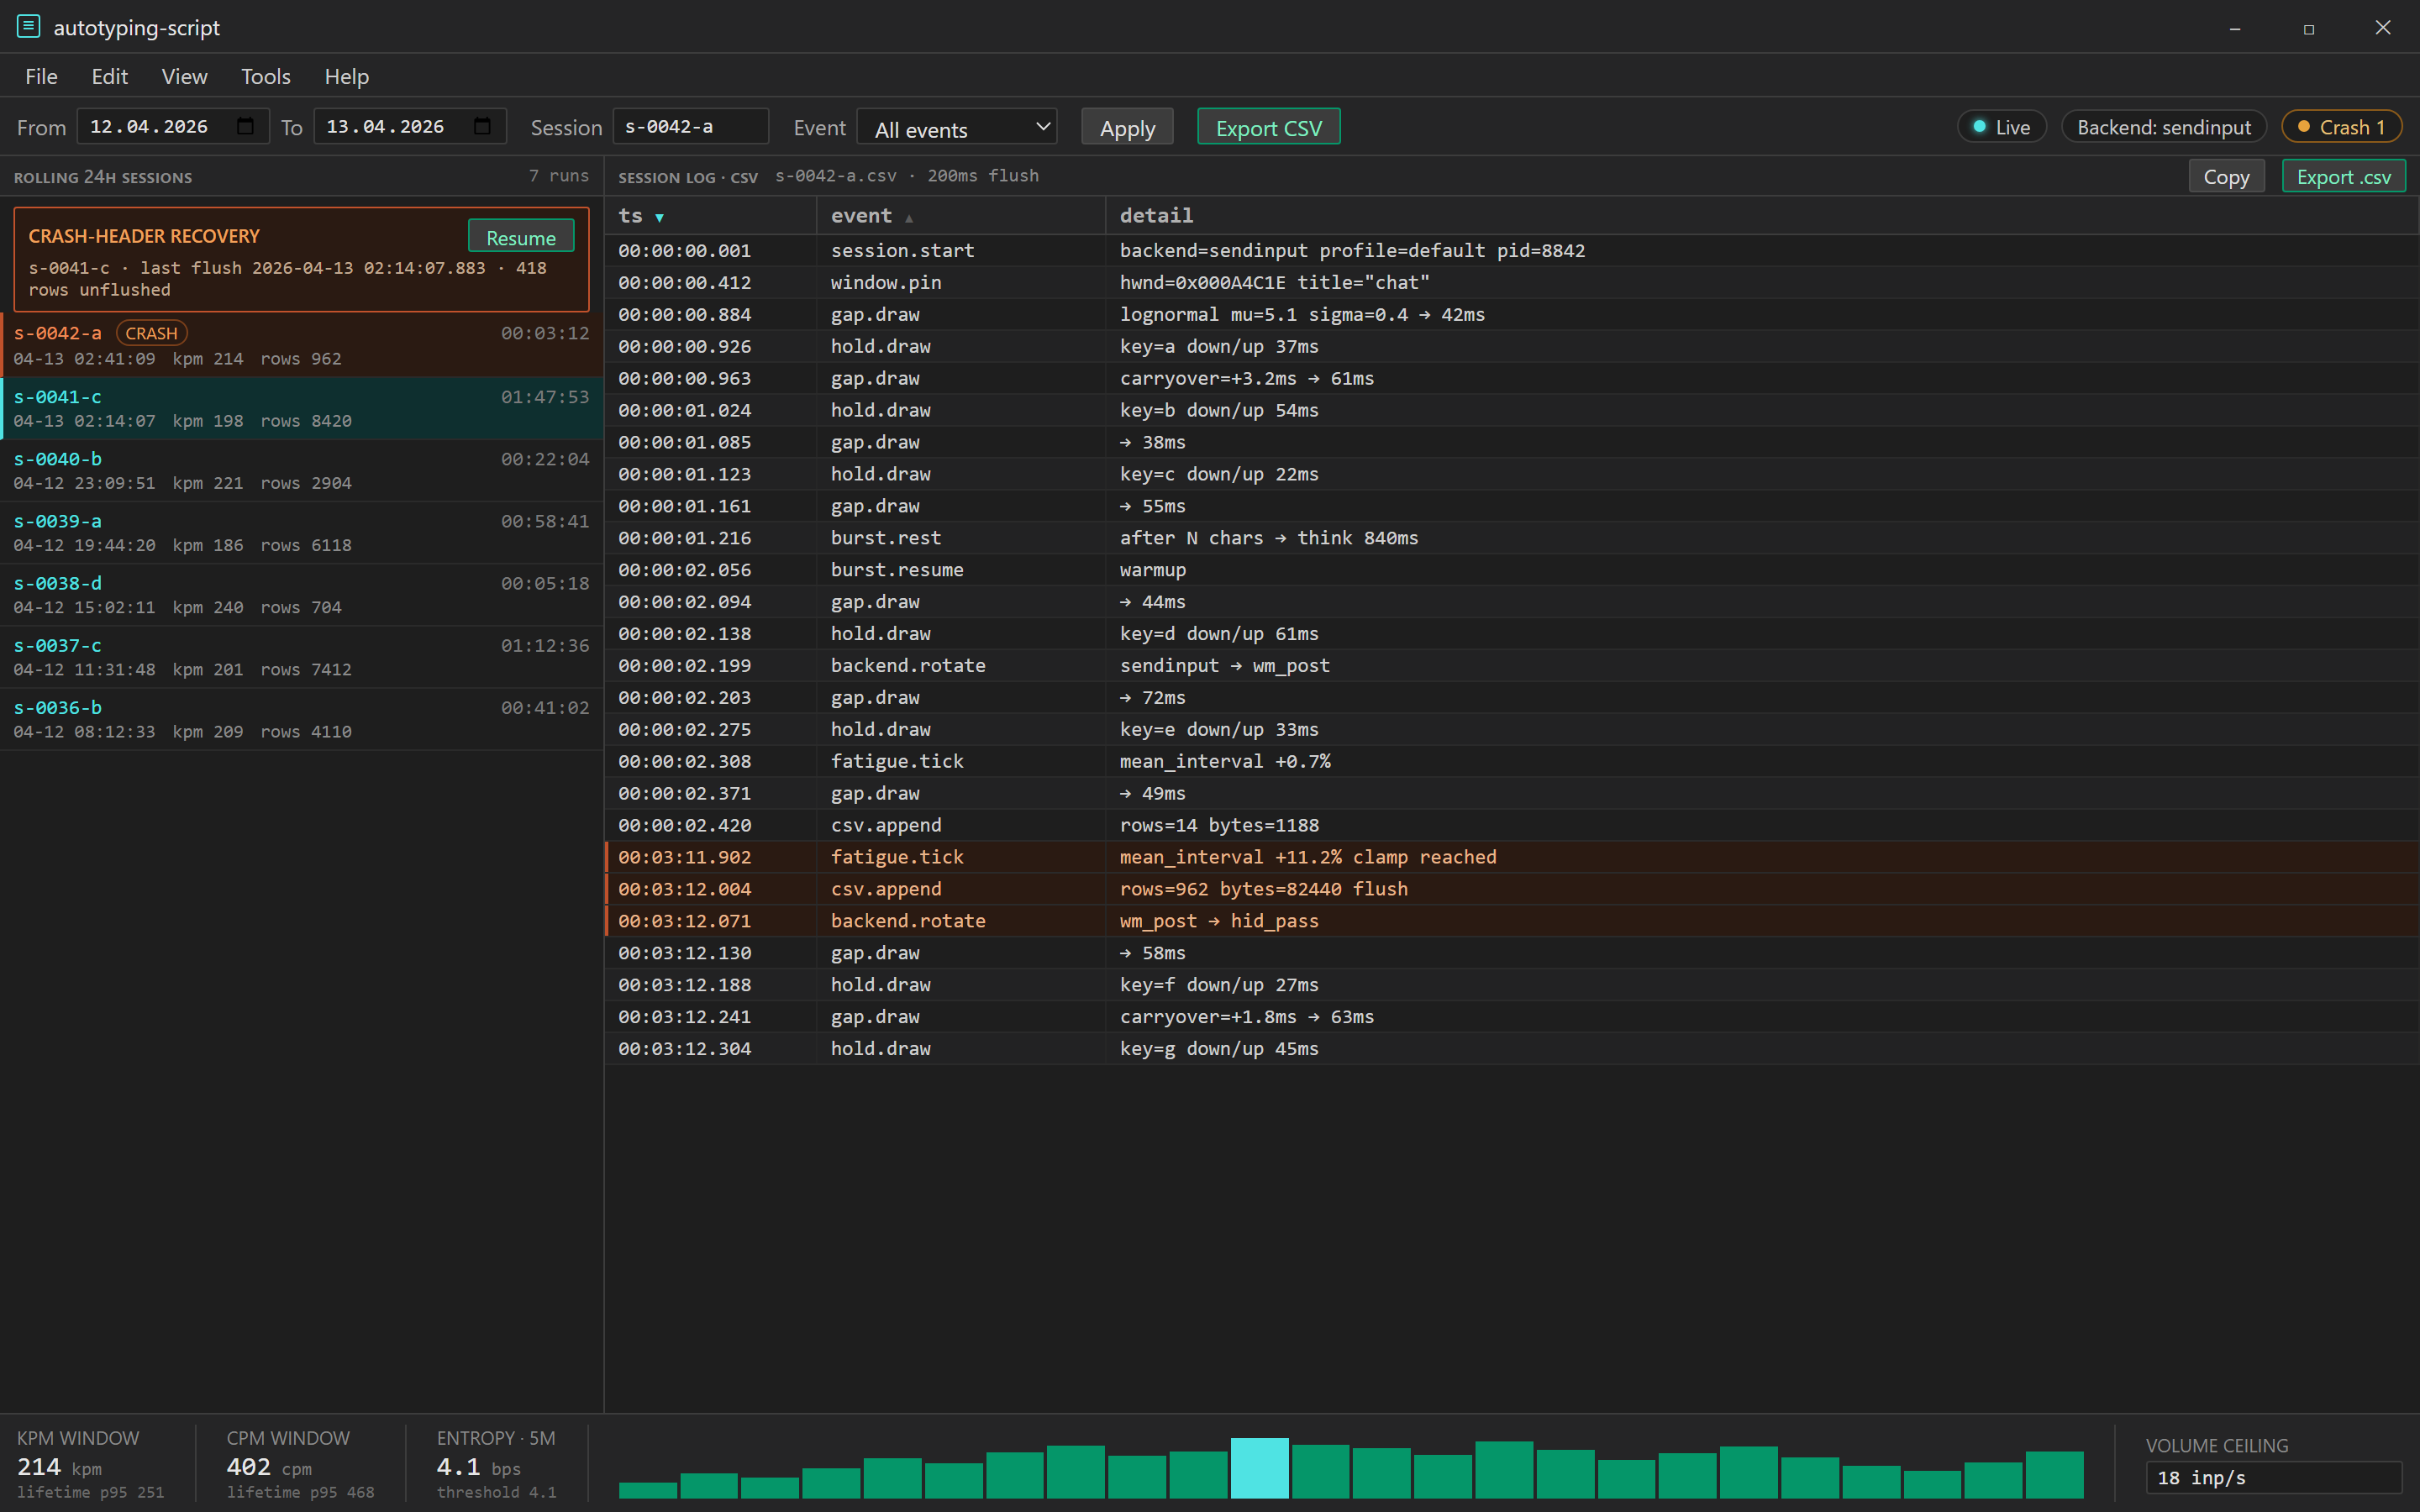Image resolution: width=2420 pixels, height=1512 pixels.
Task: Click the Crash 1 status pill
Action: point(2342,127)
